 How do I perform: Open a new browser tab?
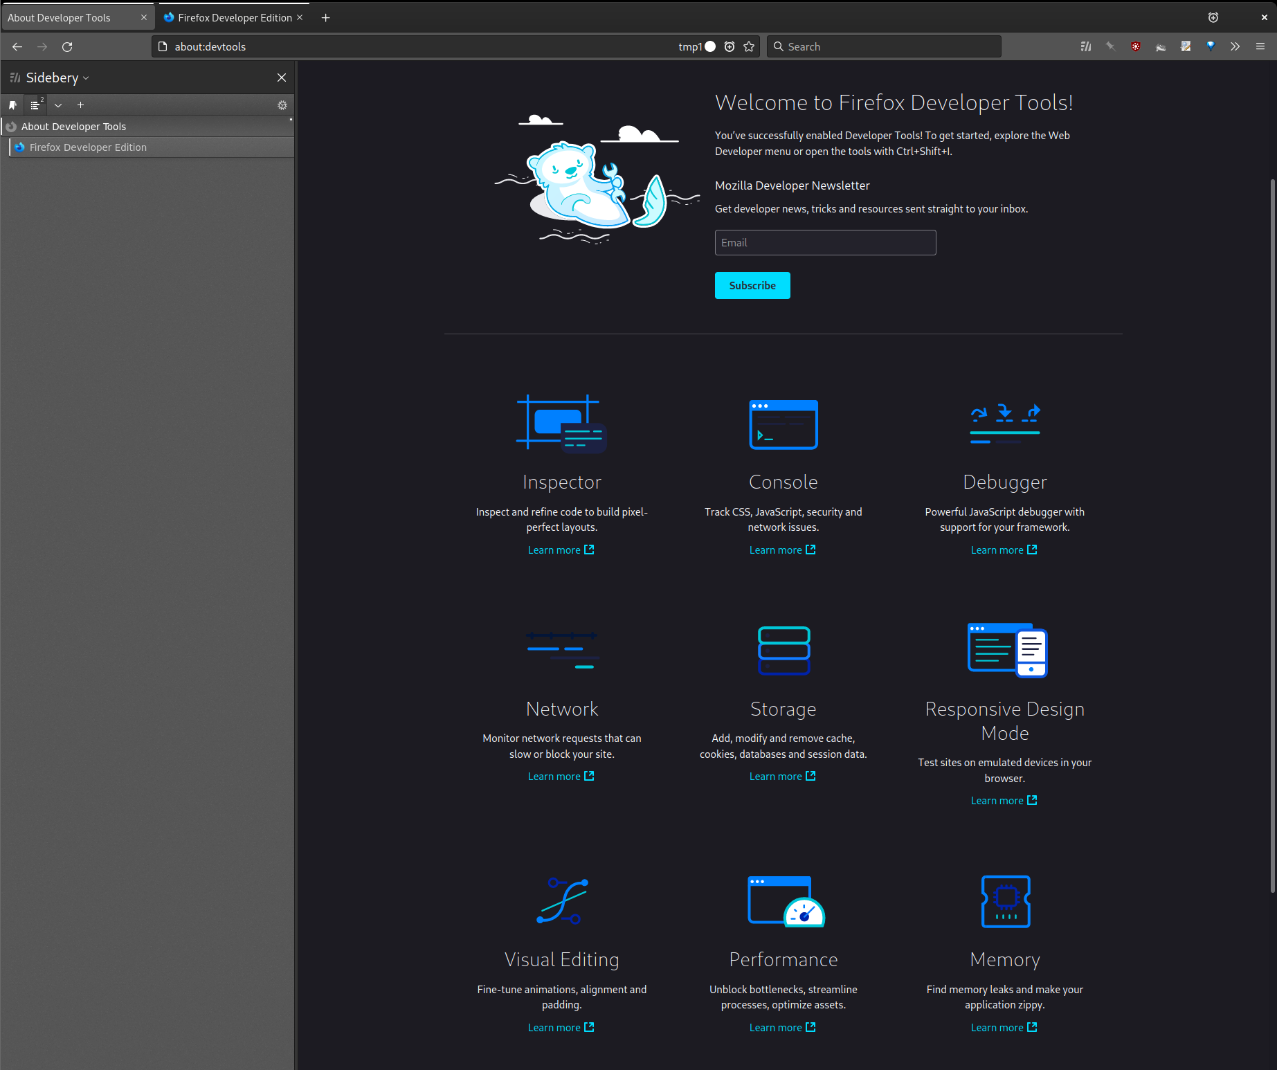pyautogui.click(x=325, y=18)
